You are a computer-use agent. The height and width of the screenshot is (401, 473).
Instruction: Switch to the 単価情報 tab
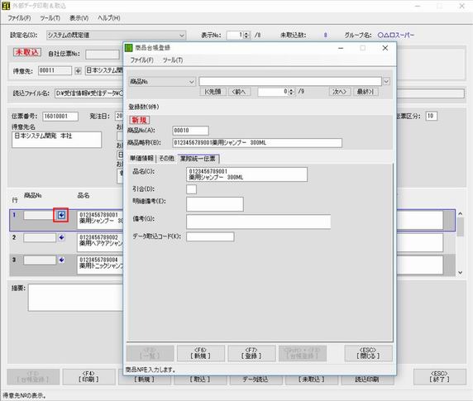pos(141,158)
